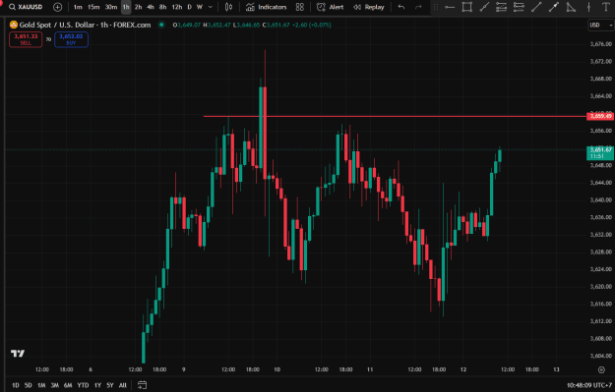615x392 pixels.
Task: Start bar Replay mode
Action: point(369,7)
